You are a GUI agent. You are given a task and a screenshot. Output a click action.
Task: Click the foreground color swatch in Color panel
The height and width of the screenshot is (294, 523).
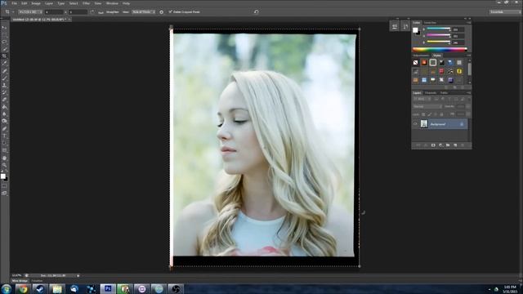(415, 30)
